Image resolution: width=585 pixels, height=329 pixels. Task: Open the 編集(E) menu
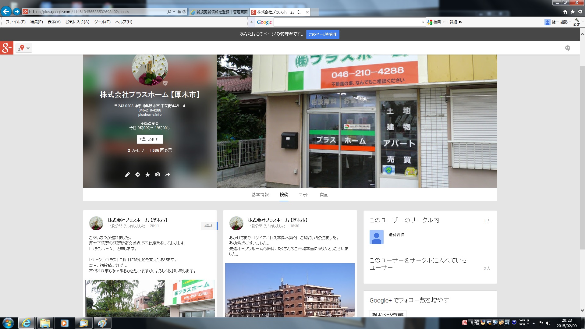tap(37, 22)
